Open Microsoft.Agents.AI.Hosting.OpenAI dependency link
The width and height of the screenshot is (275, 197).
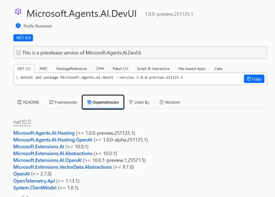click(x=53, y=140)
